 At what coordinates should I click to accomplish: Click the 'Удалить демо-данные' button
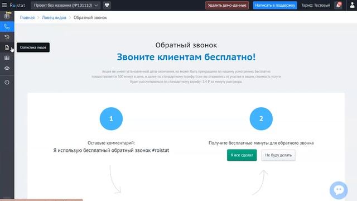227,5
